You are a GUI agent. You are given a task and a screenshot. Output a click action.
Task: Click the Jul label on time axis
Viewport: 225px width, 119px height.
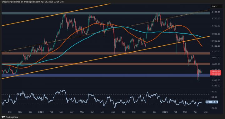[103, 112]
